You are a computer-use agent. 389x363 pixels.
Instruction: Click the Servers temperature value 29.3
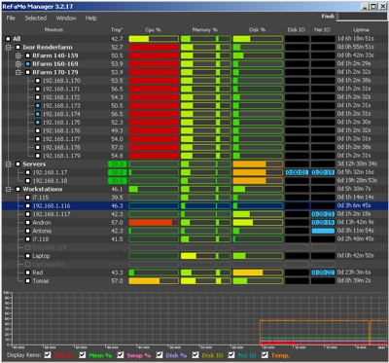click(117, 164)
